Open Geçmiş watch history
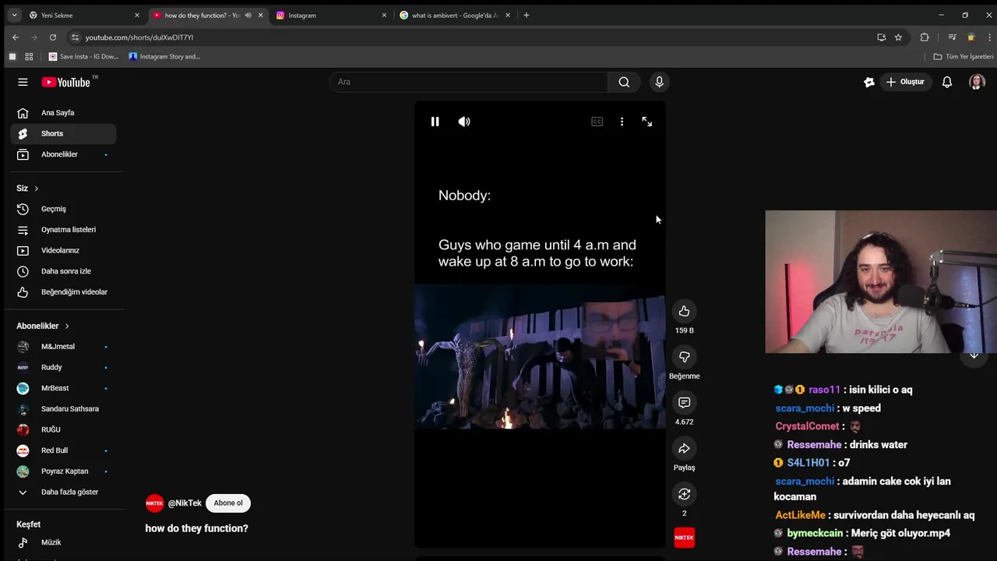 [63, 209]
